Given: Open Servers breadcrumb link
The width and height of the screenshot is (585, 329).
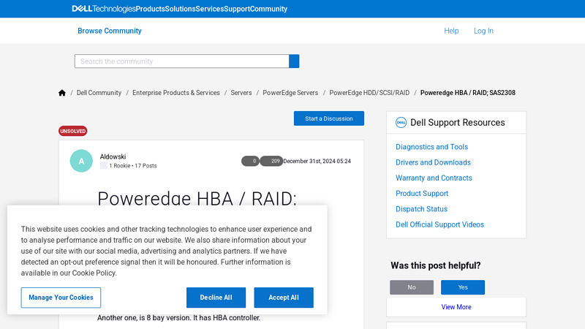Looking at the screenshot, I should [x=241, y=93].
